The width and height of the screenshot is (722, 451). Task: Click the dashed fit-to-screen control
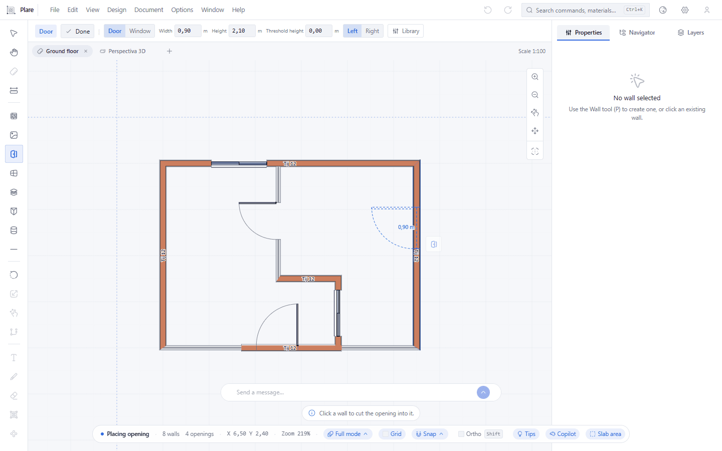pos(535,151)
